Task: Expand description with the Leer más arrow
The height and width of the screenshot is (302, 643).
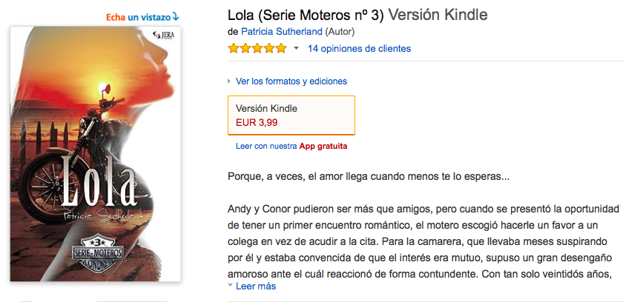Action: 230,286
